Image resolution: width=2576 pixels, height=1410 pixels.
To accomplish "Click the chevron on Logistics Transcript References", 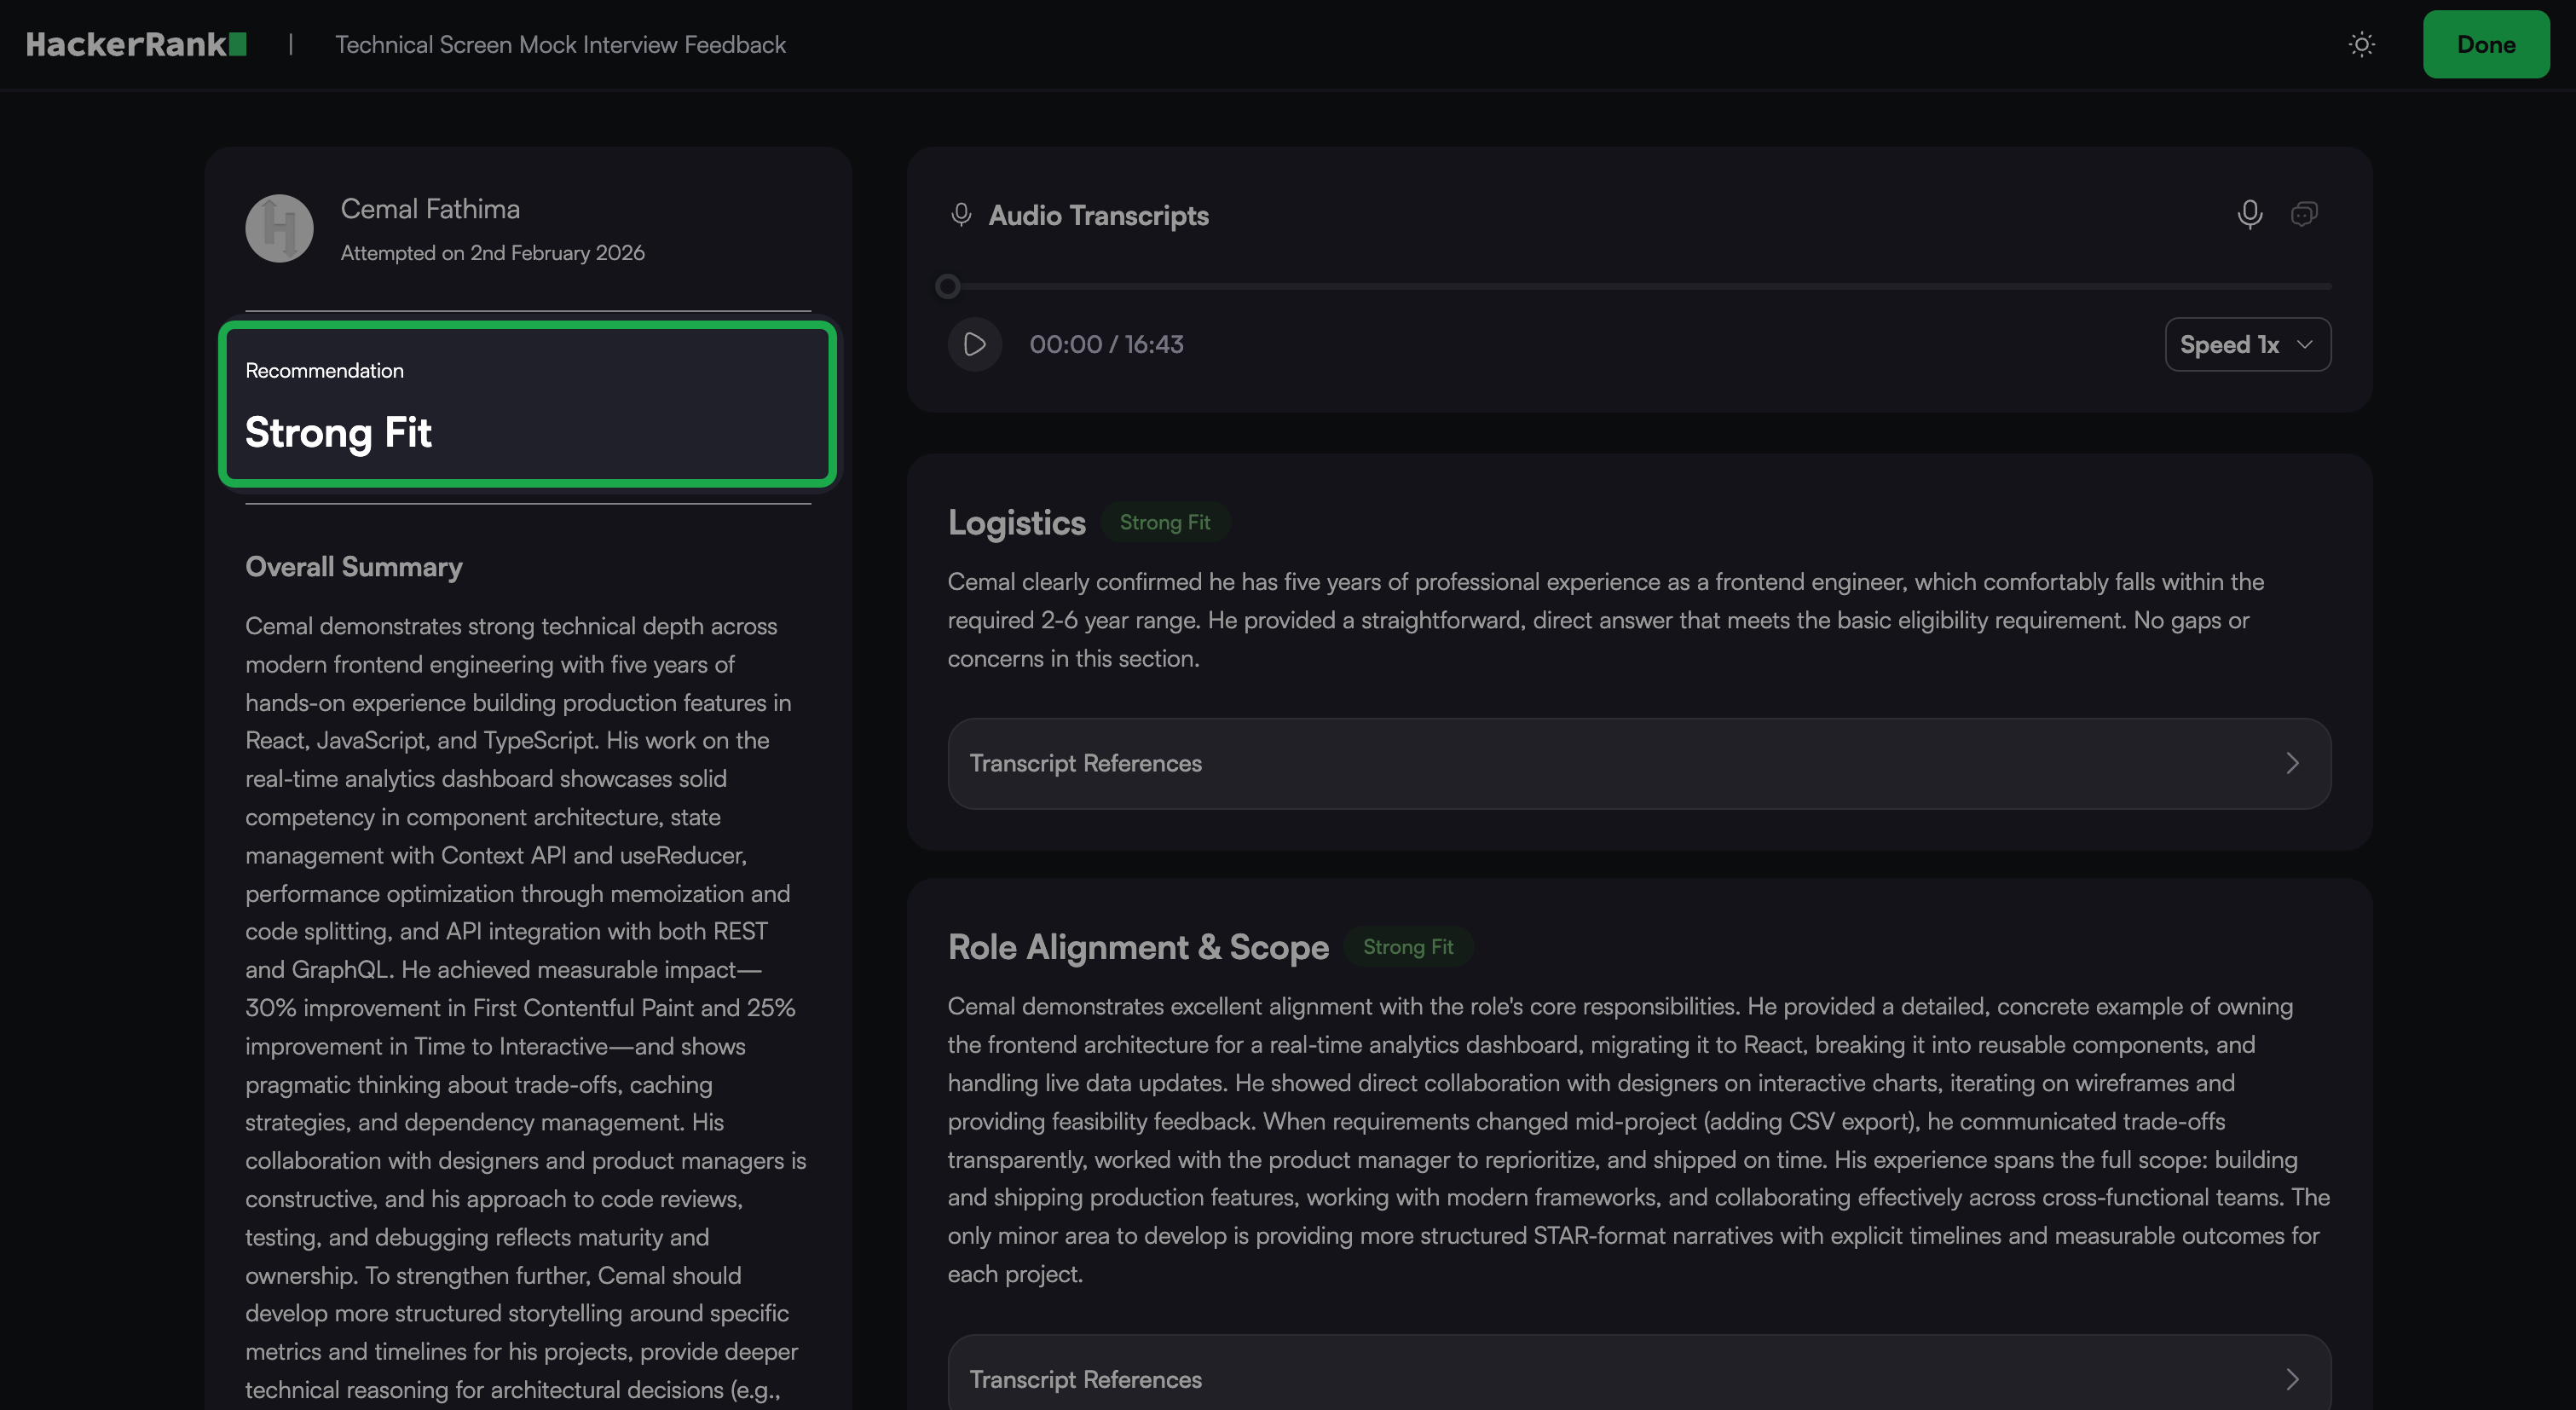I will [x=2292, y=763].
